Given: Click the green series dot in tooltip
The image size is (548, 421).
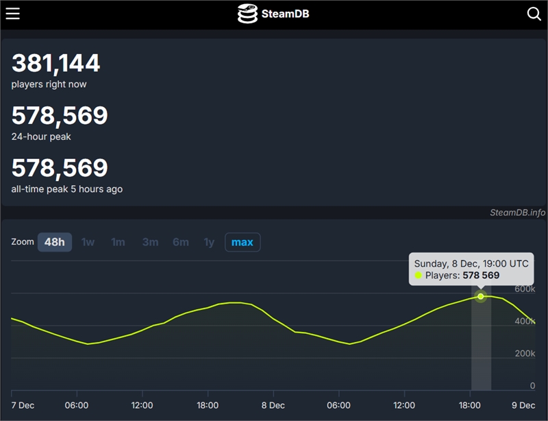Looking at the screenshot, I should coord(419,276).
